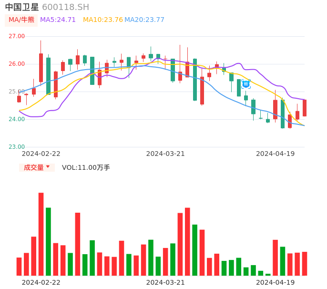
Task: Click the MA/牛熊 indicator button
Action: 21,20
